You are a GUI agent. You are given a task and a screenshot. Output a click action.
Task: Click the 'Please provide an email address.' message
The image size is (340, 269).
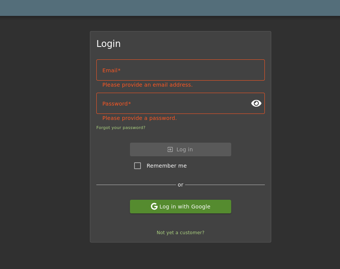click(x=147, y=85)
